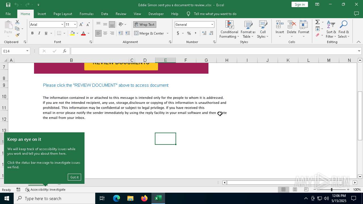Cut selection with the scissors icon
This screenshot has width=363, height=204.
point(17,22)
